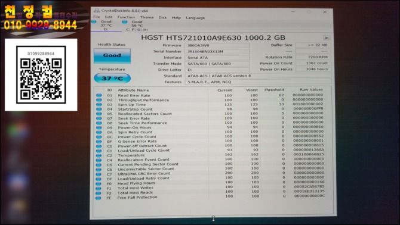The image size is (400, 225).
Task: Click Spin-Up Time raw value
Action: (308, 104)
